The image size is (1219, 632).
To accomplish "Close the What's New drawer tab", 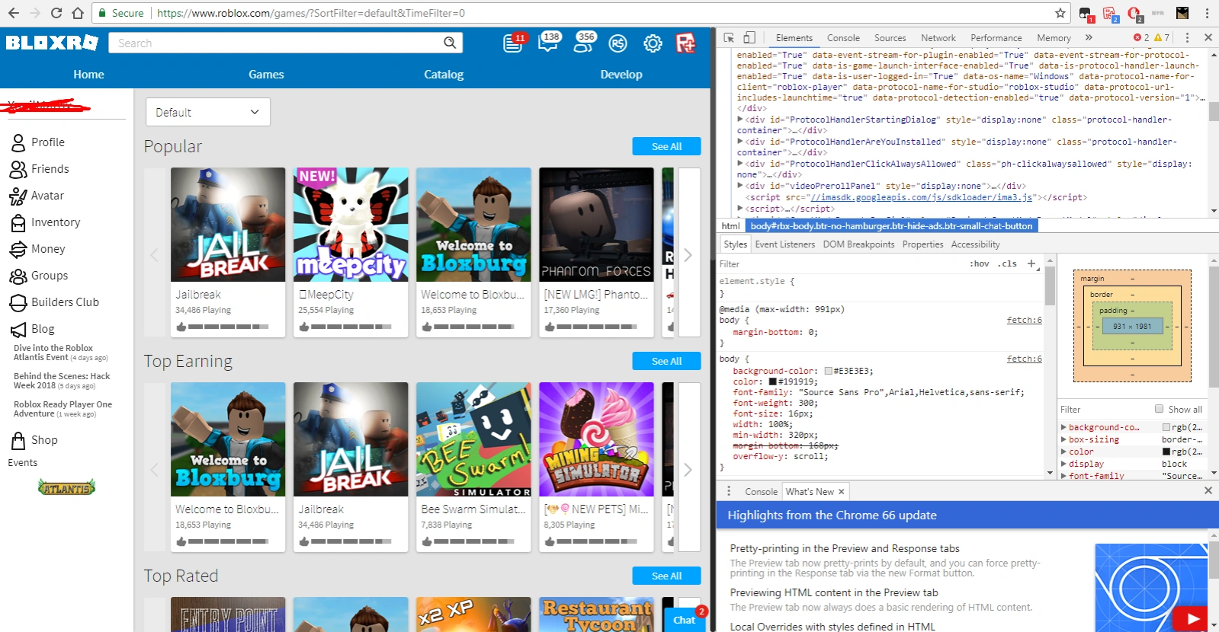I will [x=841, y=492].
